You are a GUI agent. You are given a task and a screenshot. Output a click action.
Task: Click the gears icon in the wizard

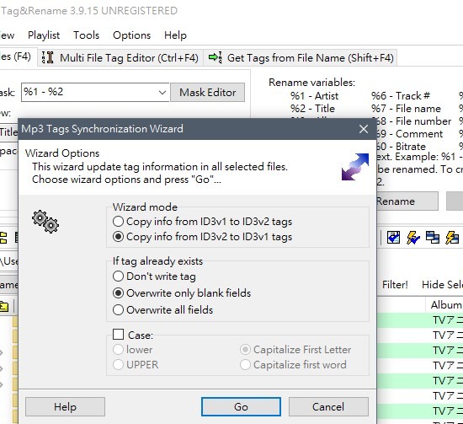click(x=45, y=222)
